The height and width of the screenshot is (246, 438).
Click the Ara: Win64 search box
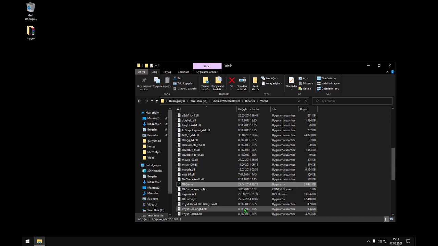352,101
